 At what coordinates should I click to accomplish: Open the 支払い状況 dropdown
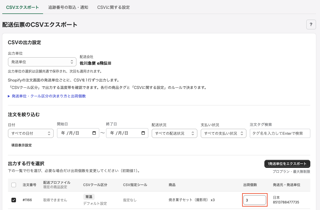coord(224,133)
